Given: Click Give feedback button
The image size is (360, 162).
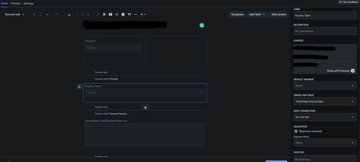Looking at the screenshot, I should (x=348, y=2).
